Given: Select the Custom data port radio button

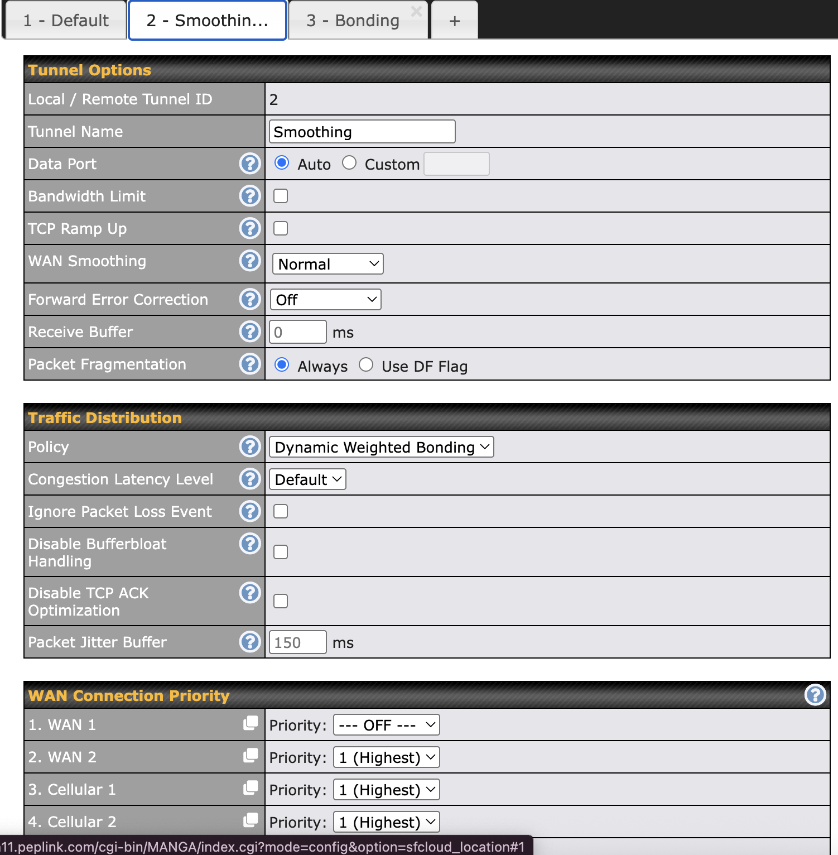Looking at the screenshot, I should tap(349, 163).
